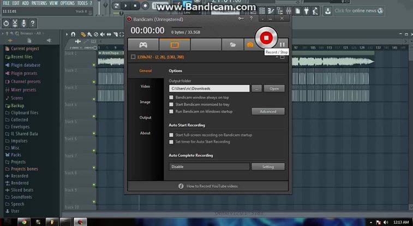Open FL Studio FILE menu
Screen dimensions: 413x226
[7, 3]
